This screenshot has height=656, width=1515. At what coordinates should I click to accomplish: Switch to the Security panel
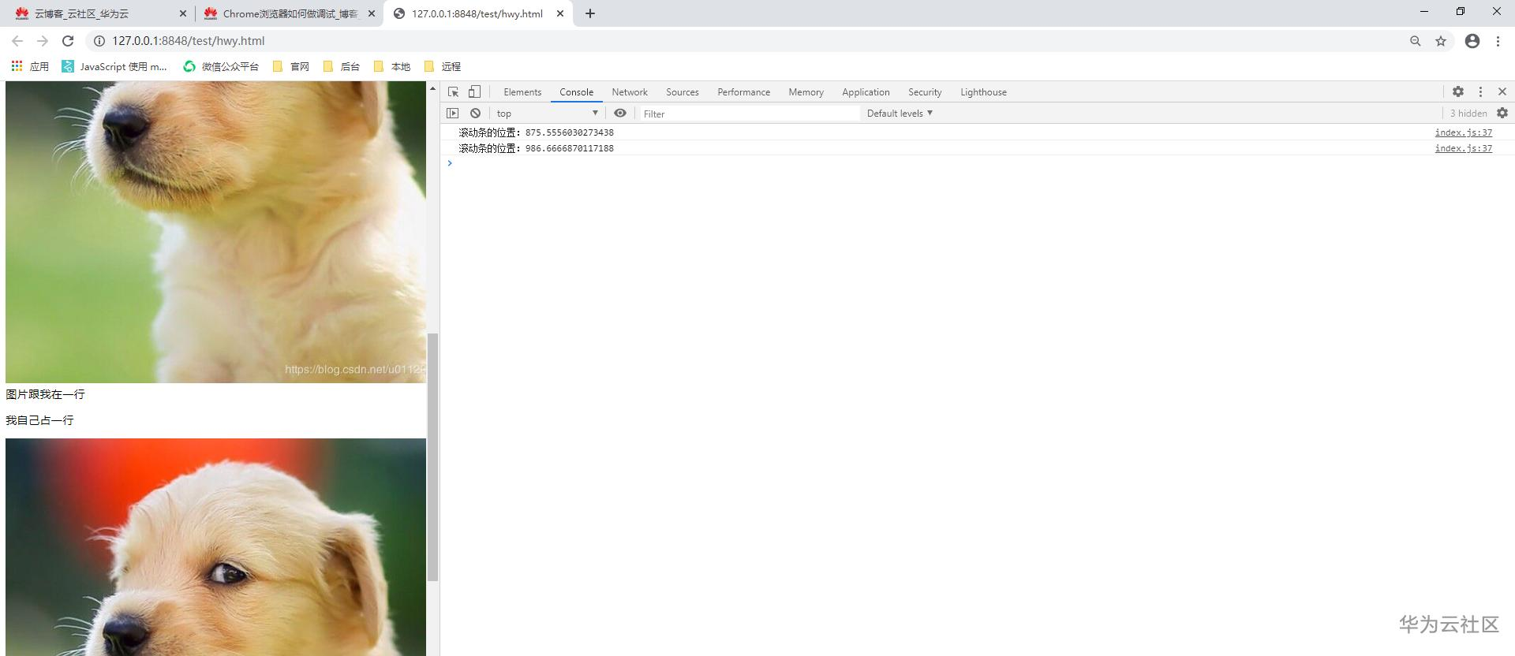[925, 92]
